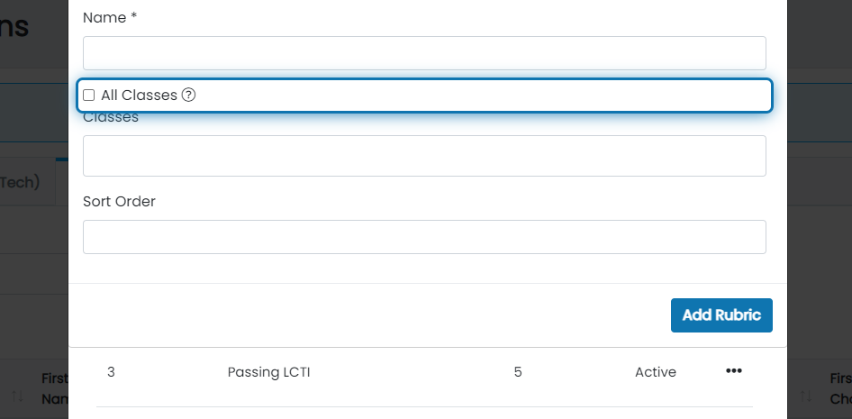The image size is (852, 419).
Task: Select row number 3 cell in rubric table
Action: [x=112, y=372]
